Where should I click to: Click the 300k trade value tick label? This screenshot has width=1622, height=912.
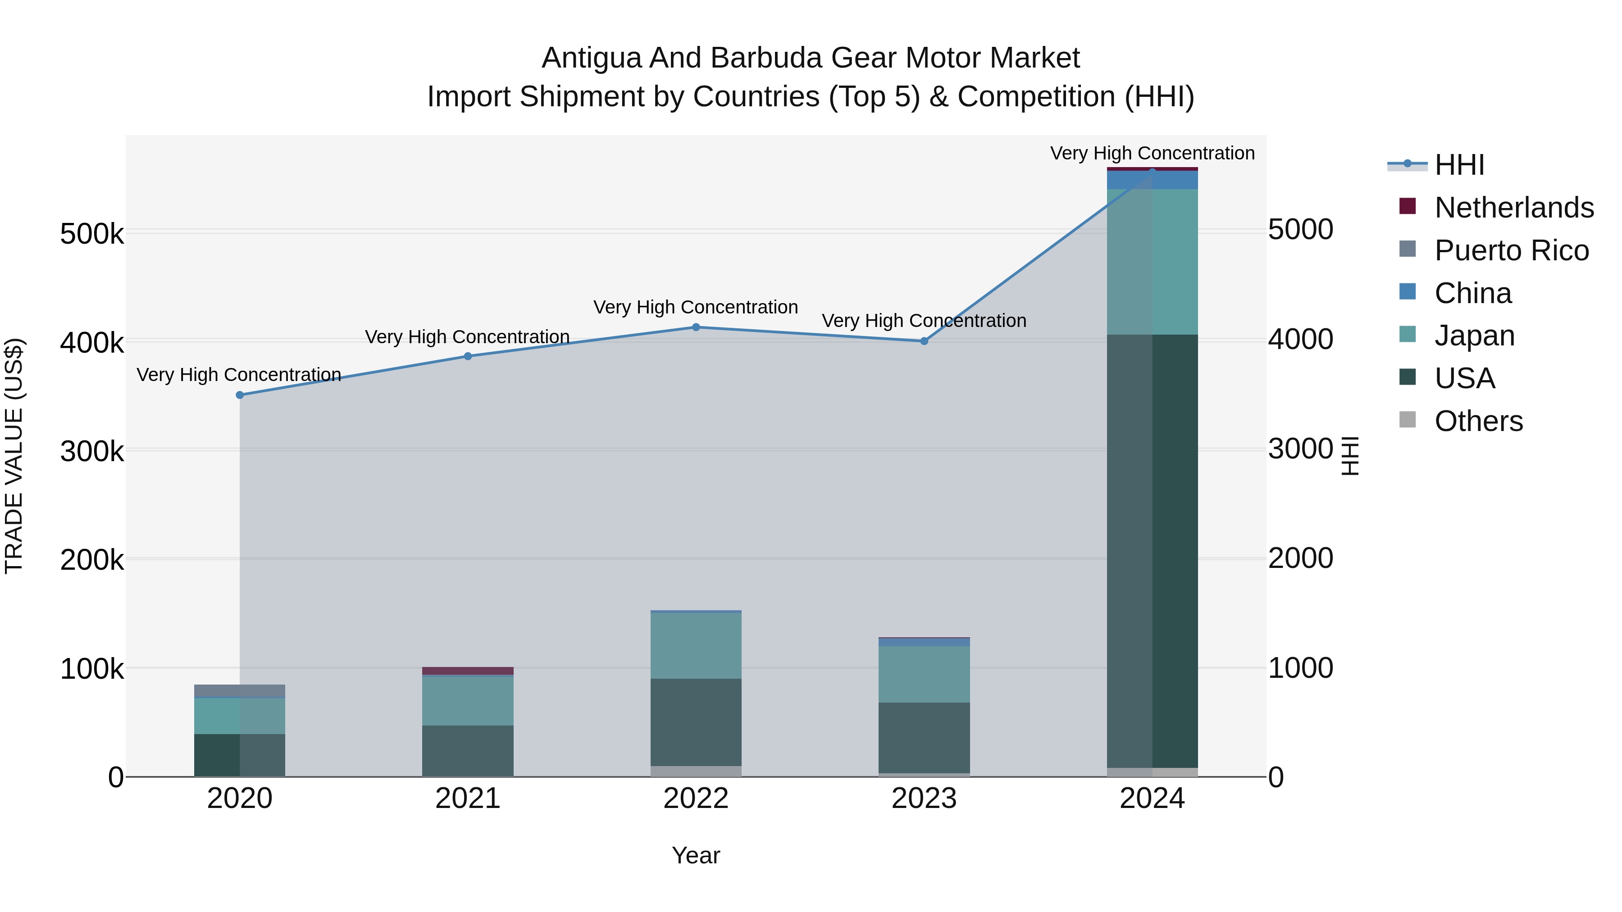(92, 452)
